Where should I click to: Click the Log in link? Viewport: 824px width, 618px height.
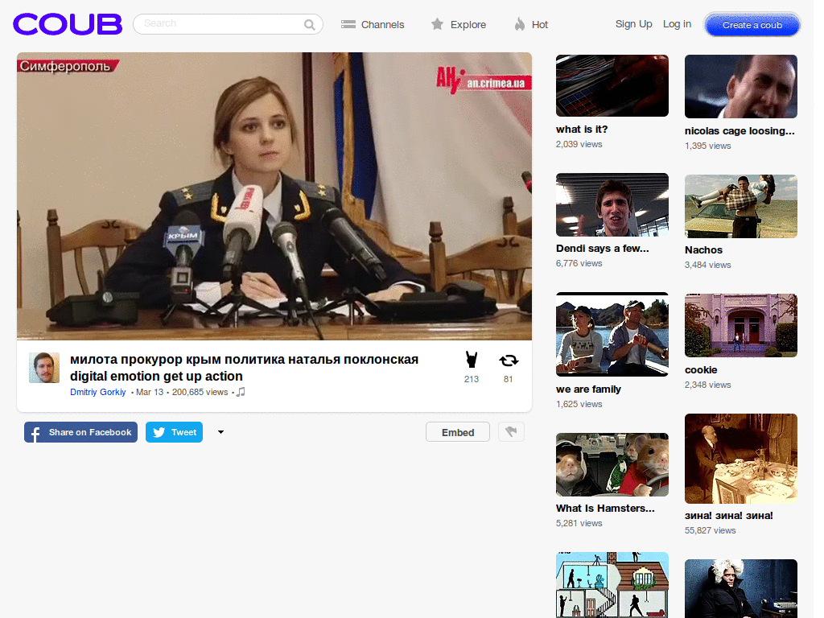[x=677, y=24]
